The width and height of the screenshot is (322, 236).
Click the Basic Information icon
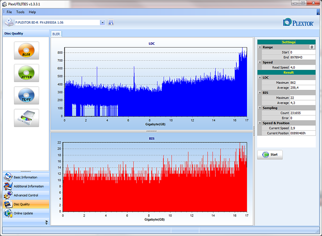coord(8,177)
